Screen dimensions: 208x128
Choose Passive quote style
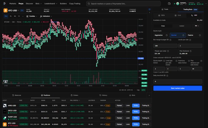click(x=194, y=35)
